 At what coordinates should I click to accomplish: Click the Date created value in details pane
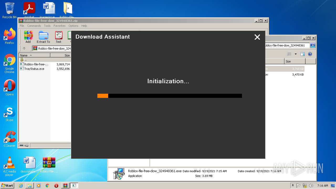coord(269,171)
